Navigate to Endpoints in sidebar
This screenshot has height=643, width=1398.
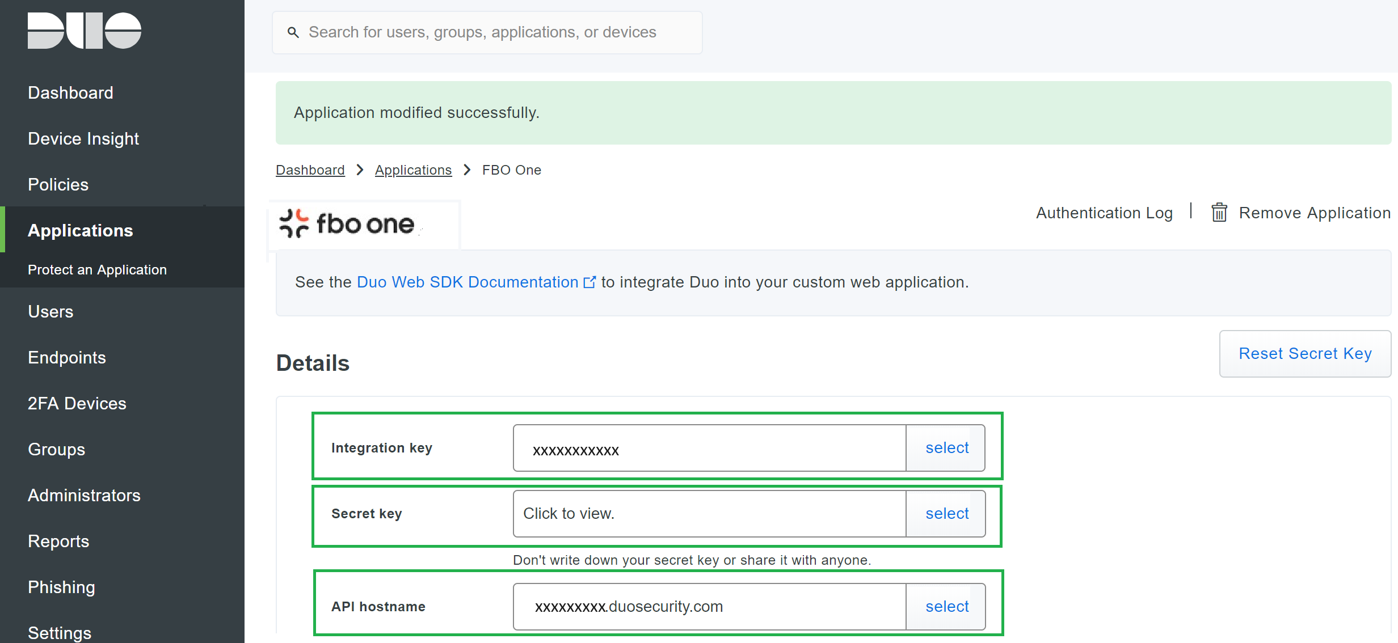[x=67, y=357]
